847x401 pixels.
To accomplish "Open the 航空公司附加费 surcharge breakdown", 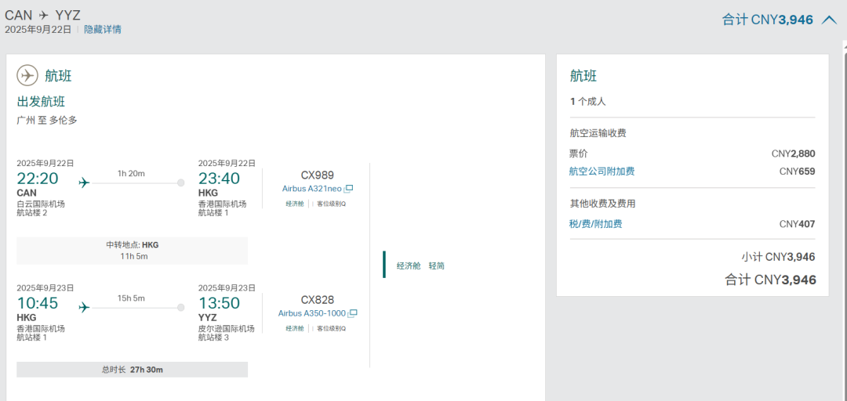I will click(x=602, y=172).
